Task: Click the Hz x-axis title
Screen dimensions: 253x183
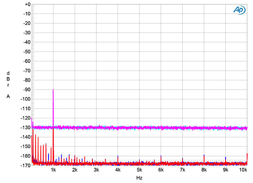Action: click(139, 178)
